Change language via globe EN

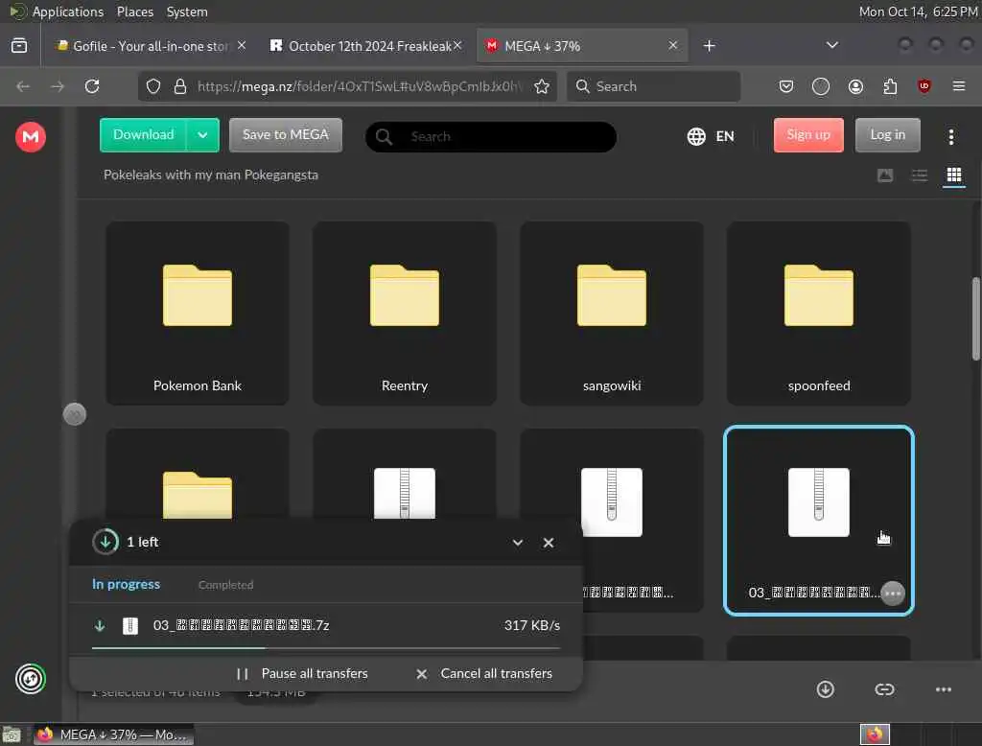(x=711, y=136)
